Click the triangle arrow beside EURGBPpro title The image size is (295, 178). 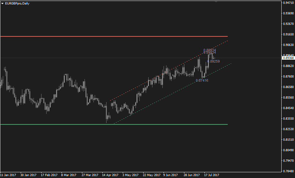pos(2,4)
